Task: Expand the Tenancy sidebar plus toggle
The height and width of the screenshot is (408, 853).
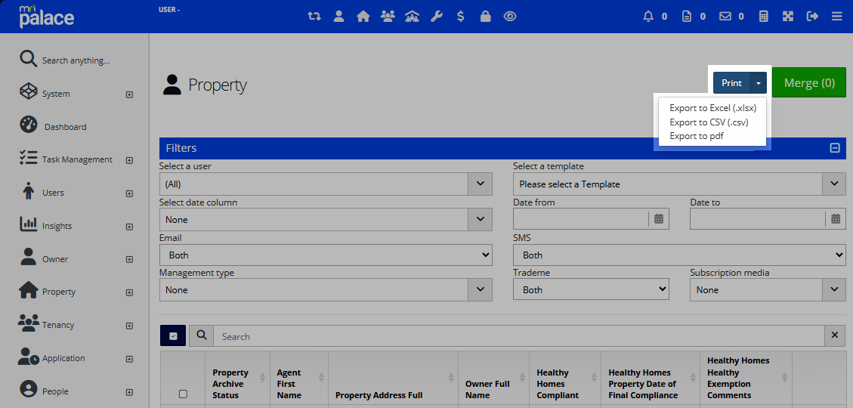Action: (129, 326)
